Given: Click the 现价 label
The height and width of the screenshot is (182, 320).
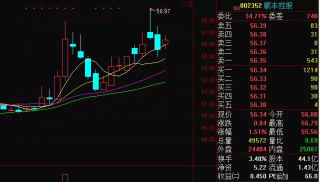Looking at the screenshot, I should [x=224, y=114].
